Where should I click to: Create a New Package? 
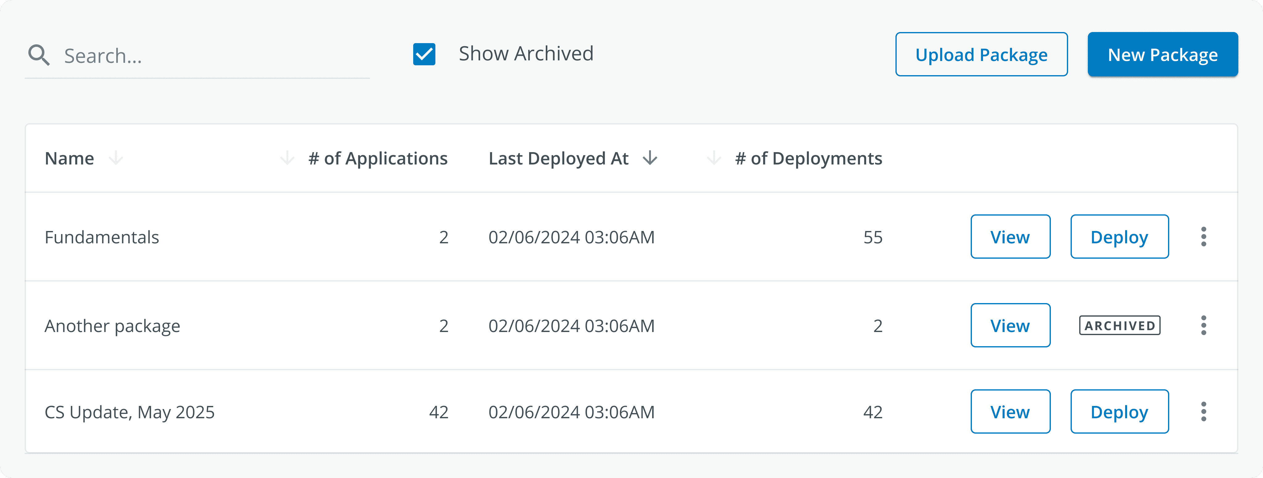(1162, 55)
